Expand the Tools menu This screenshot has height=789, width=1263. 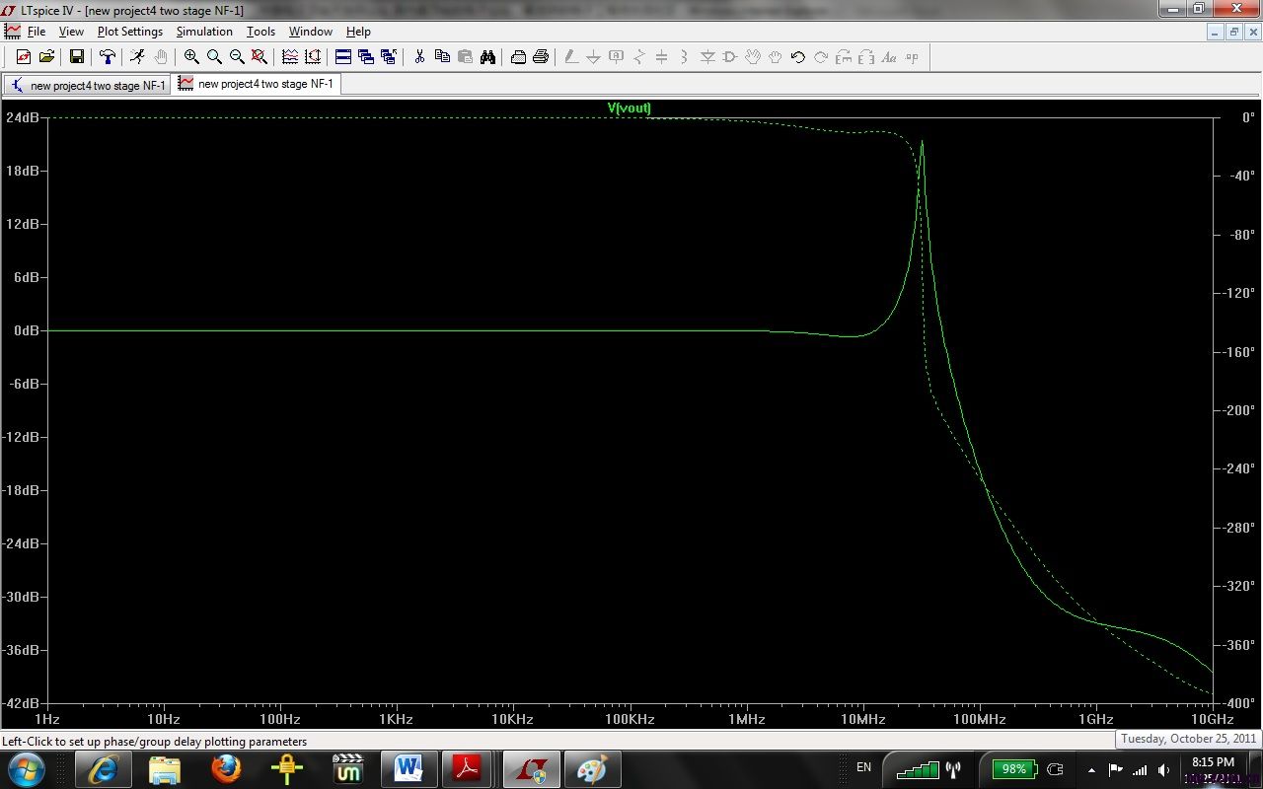260,32
